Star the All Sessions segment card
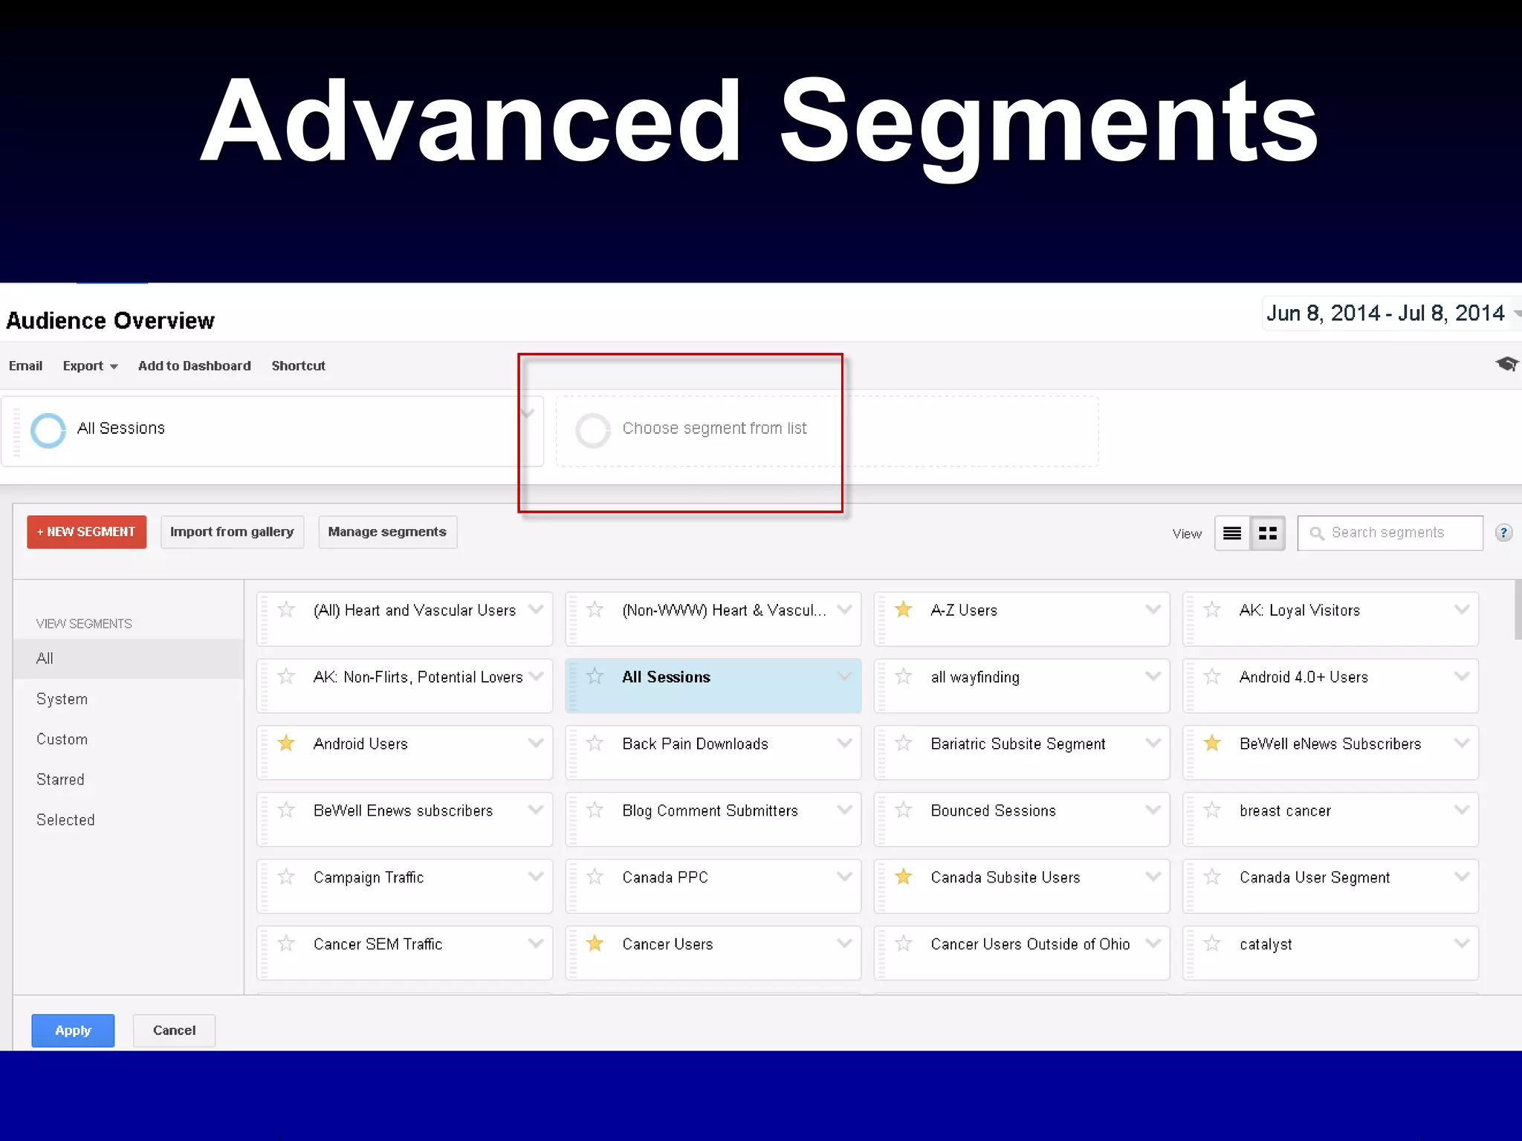Viewport: 1522px width, 1141px height. [595, 677]
